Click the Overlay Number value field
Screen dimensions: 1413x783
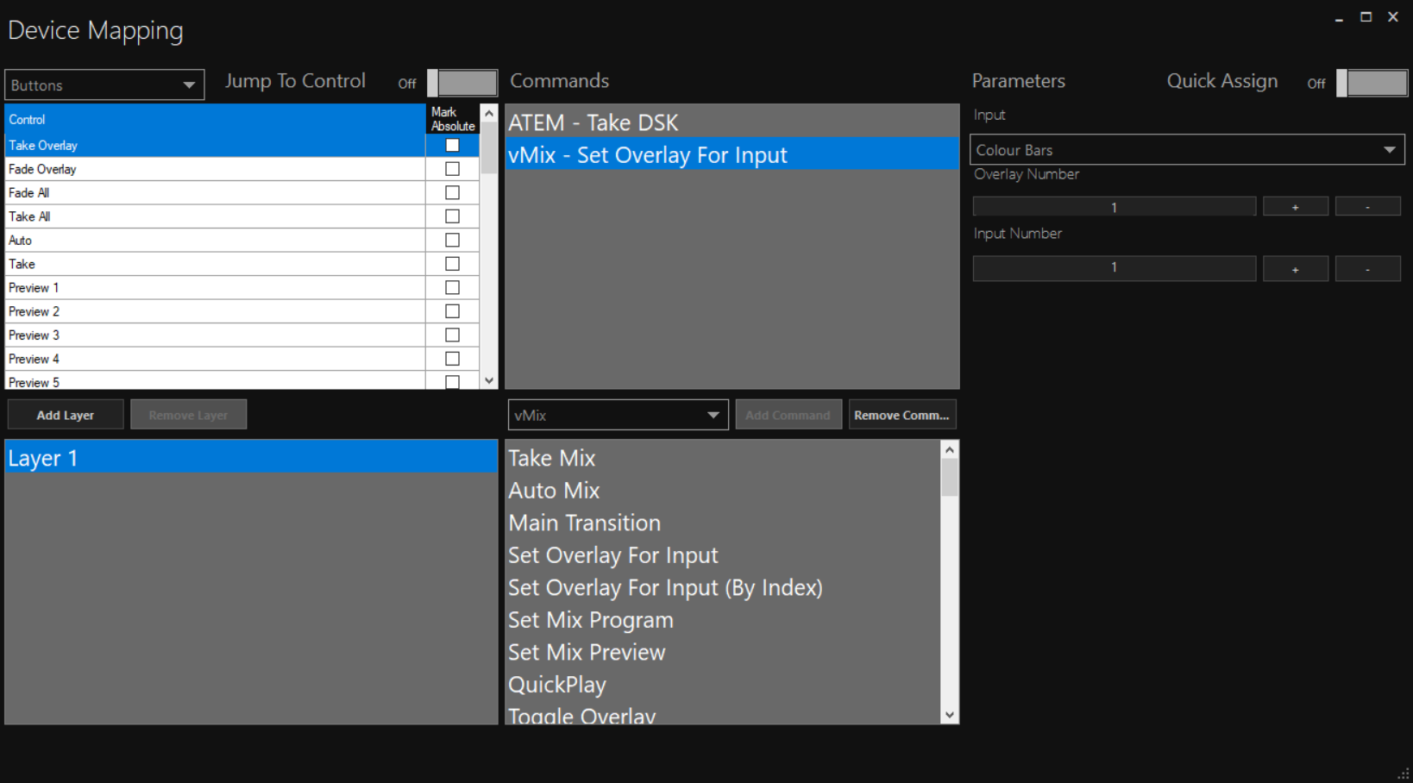tap(1115, 207)
